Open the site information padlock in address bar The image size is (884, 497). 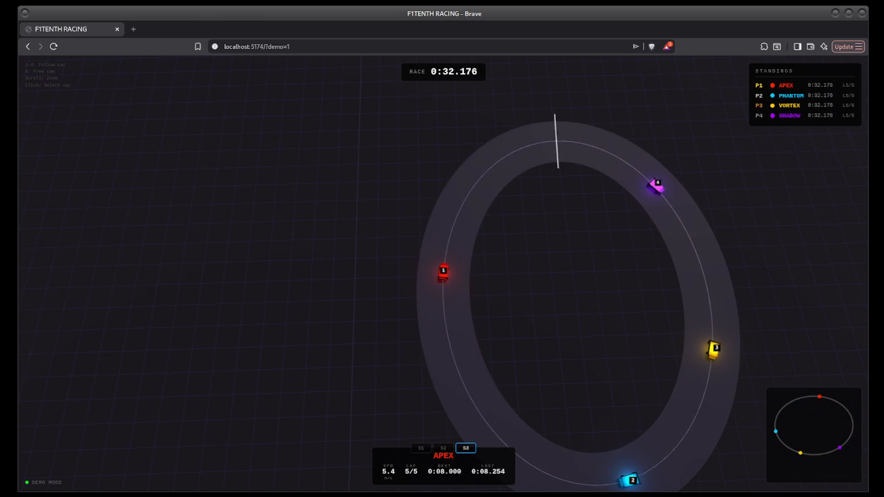pos(215,46)
